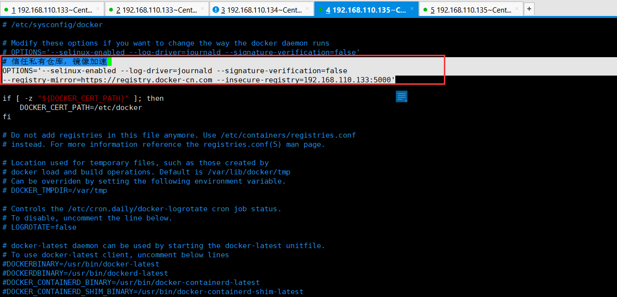The height and width of the screenshot is (297, 617).
Task: Click the 'fi' line
Action: [x=6, y=117]
